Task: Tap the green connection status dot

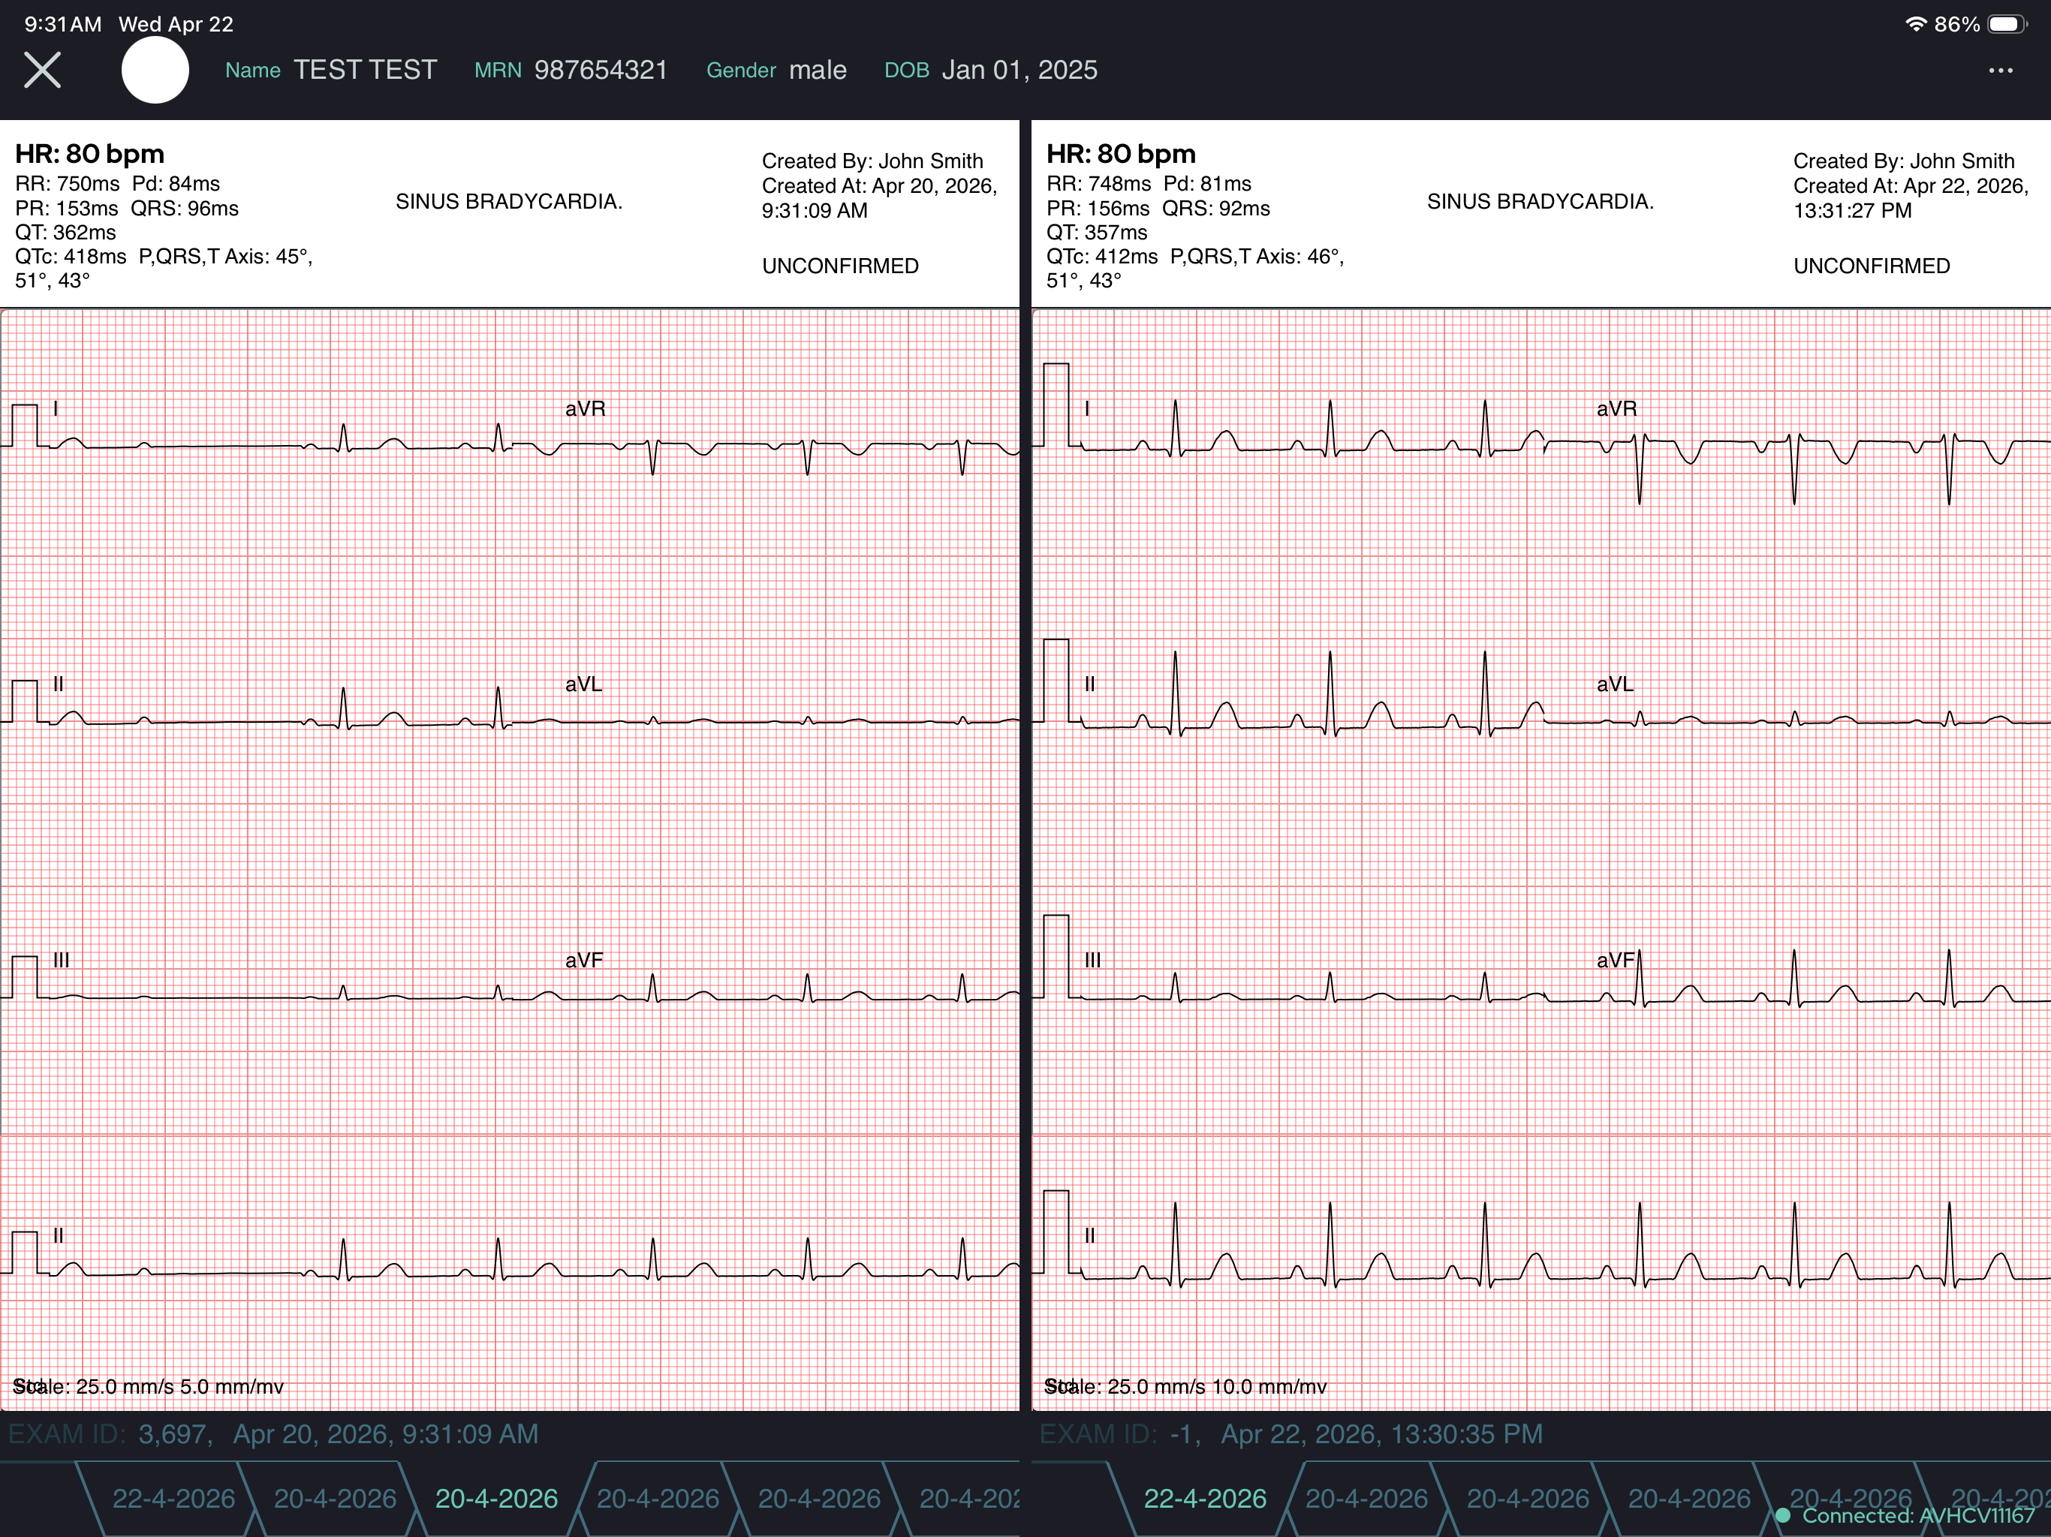Action: click(1782, 1516)
